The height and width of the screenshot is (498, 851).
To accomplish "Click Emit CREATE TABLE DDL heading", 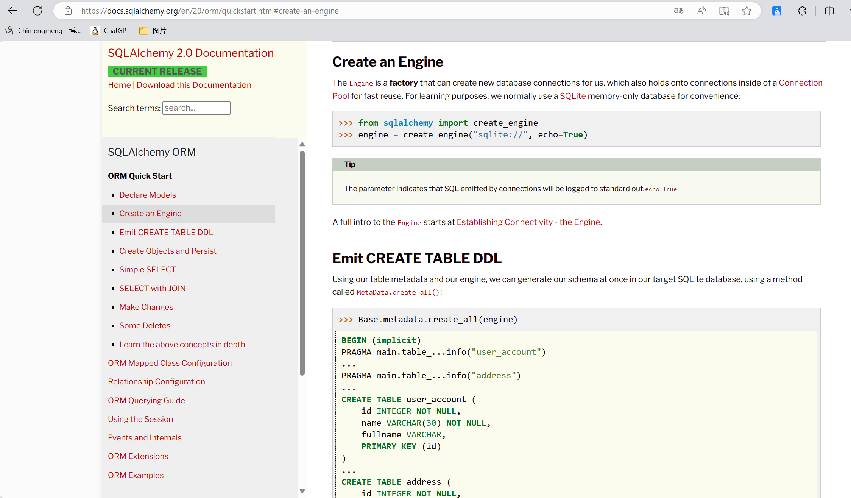I will click(x=417, y=258).
